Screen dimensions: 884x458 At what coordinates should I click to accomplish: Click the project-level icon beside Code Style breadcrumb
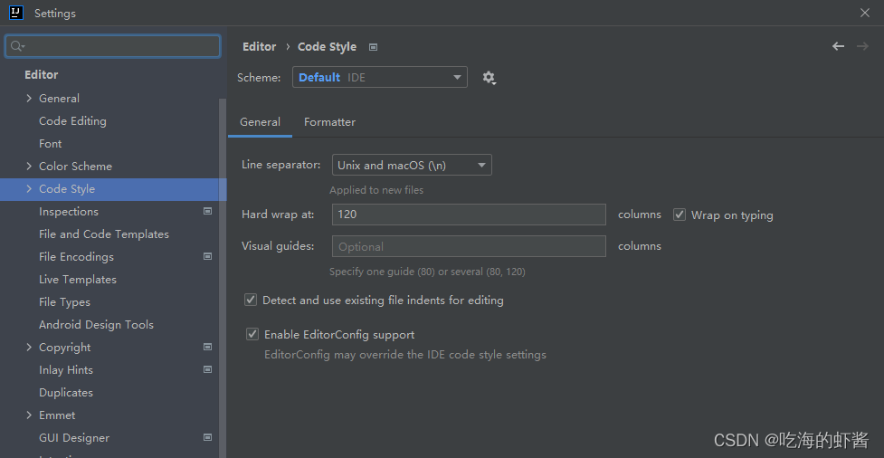373,47
